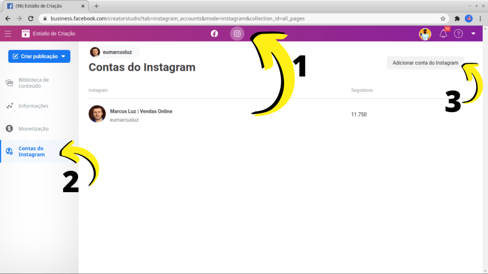Open Chrome three-dot menu

480,19
